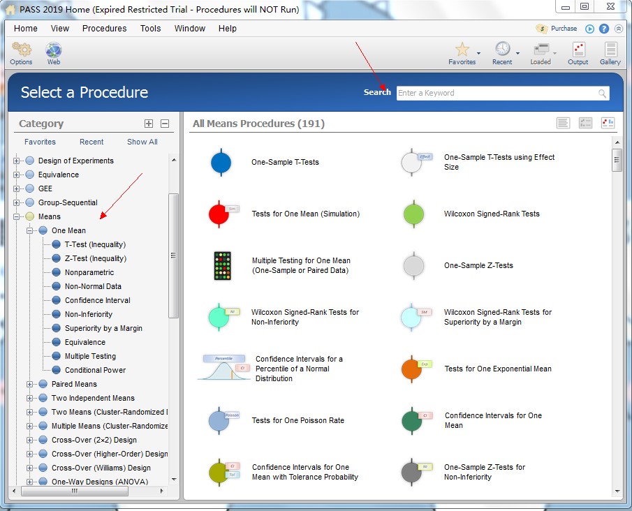The width and height of the screenshot is (632, 511).
Task: Open the Tools menu
Action: tap(150, 29)
